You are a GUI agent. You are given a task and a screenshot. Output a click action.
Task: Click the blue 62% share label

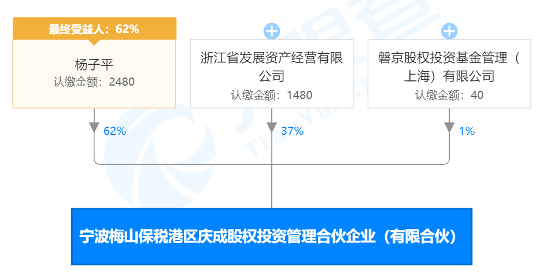(114, 131)
